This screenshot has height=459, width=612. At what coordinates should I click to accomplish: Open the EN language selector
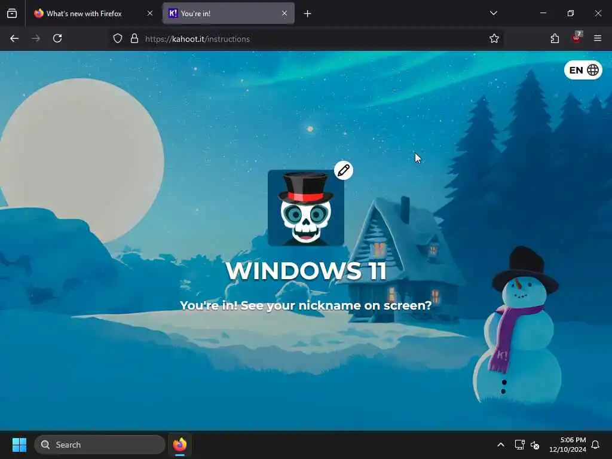[x=583, y=71]
